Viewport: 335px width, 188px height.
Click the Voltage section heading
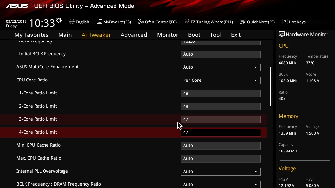tap(287, 169)
